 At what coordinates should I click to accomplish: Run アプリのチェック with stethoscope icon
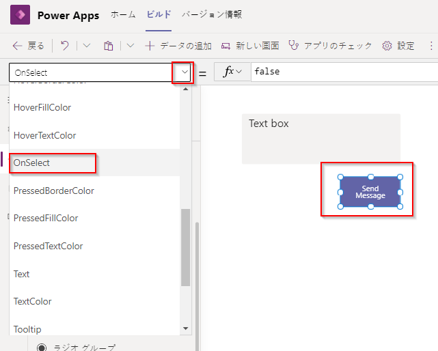(x=330, y=46)
